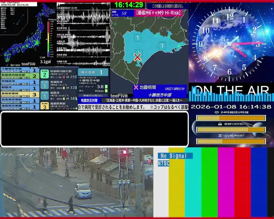Click the icon beside 長針(60分) label
The width and height of the screenshot is (274, 219).
(220, 124)
